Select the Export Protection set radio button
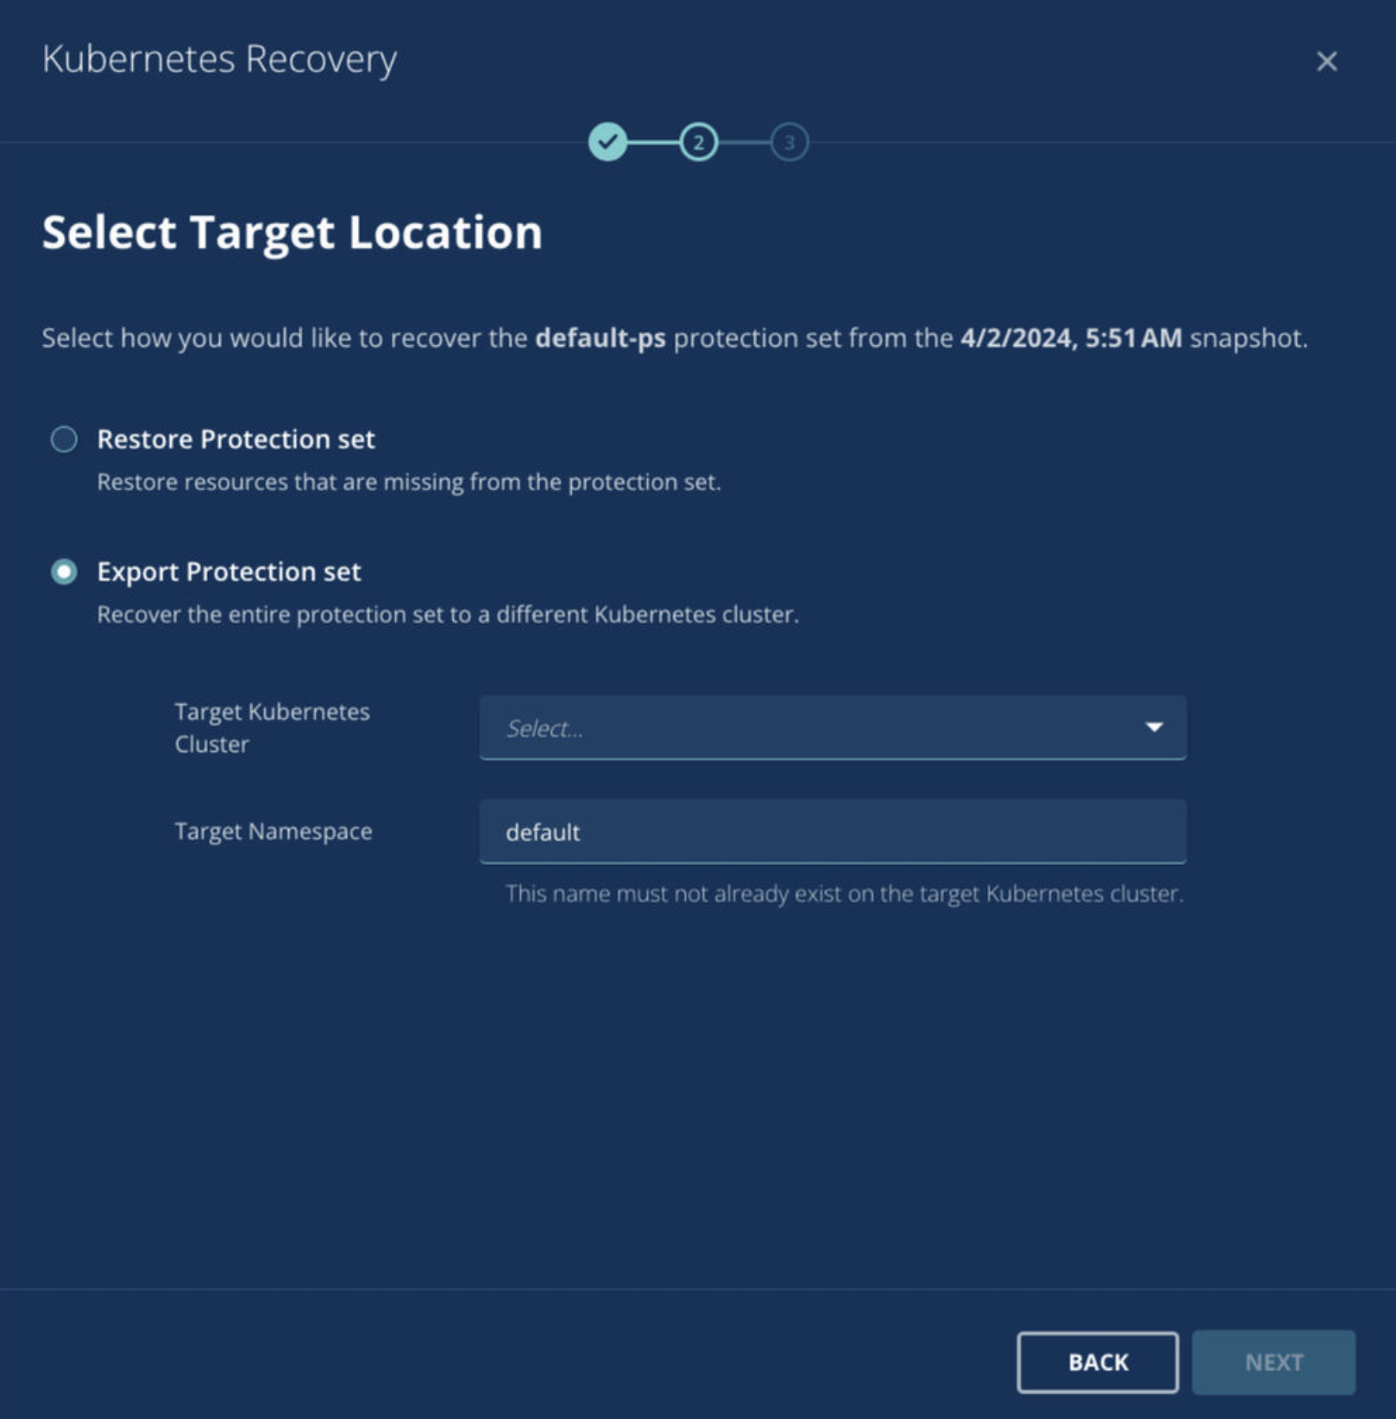This screenshot has width=1396, height=1419. (64, 571)
